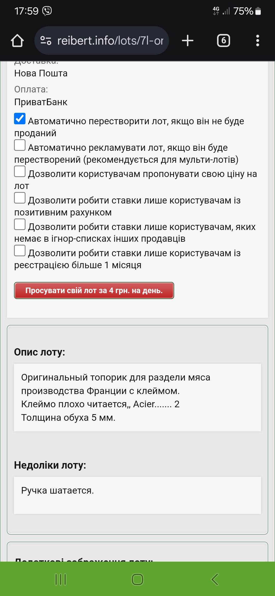
Task: Restrict bids to users registered over 1 month
Action: (20, 251)
